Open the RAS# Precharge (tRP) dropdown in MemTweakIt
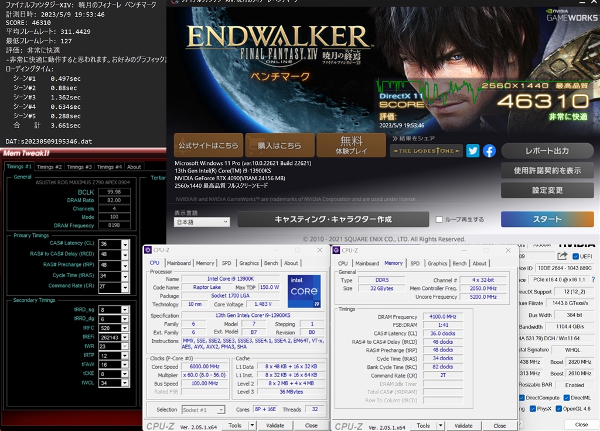The image size is (600, 431). (x=125, y=266)
